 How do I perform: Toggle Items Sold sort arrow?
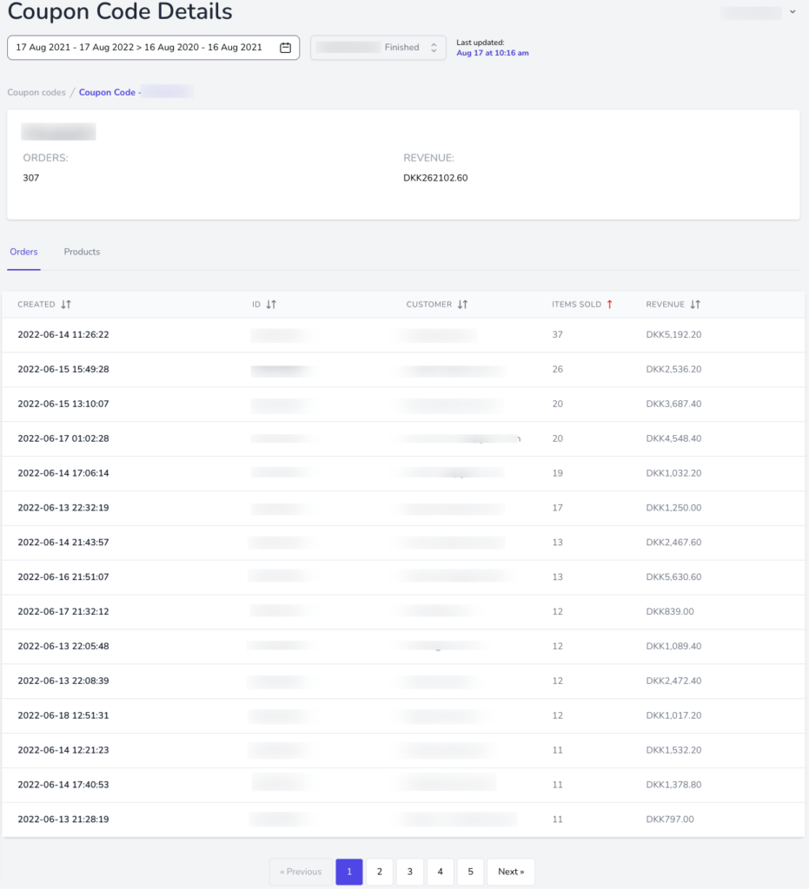click(x=610, y=305)
